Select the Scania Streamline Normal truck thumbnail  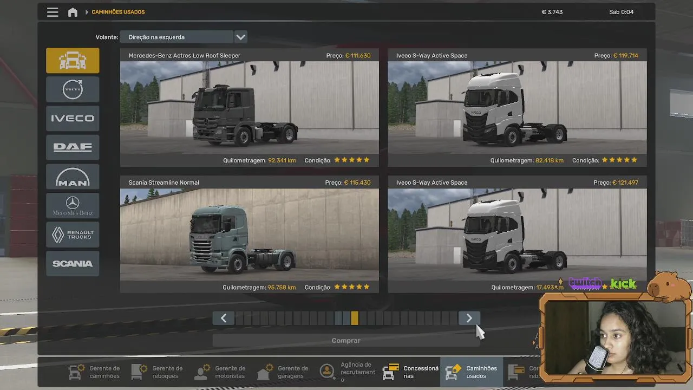(250, 235)
